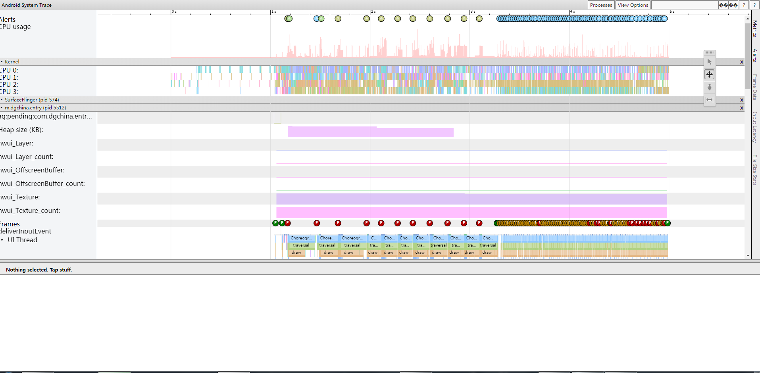Click the 'Frames' track label
760x373 pixels.
(x=10, y=224)
